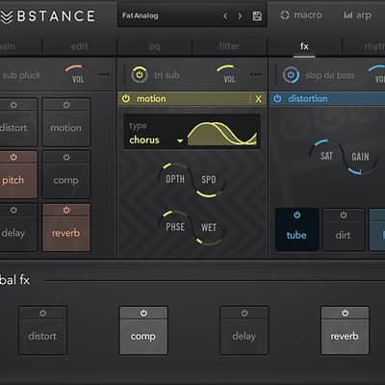Screen dimensions: 385x385
Task: Close the motion effect panel
Action: point(259,99)
